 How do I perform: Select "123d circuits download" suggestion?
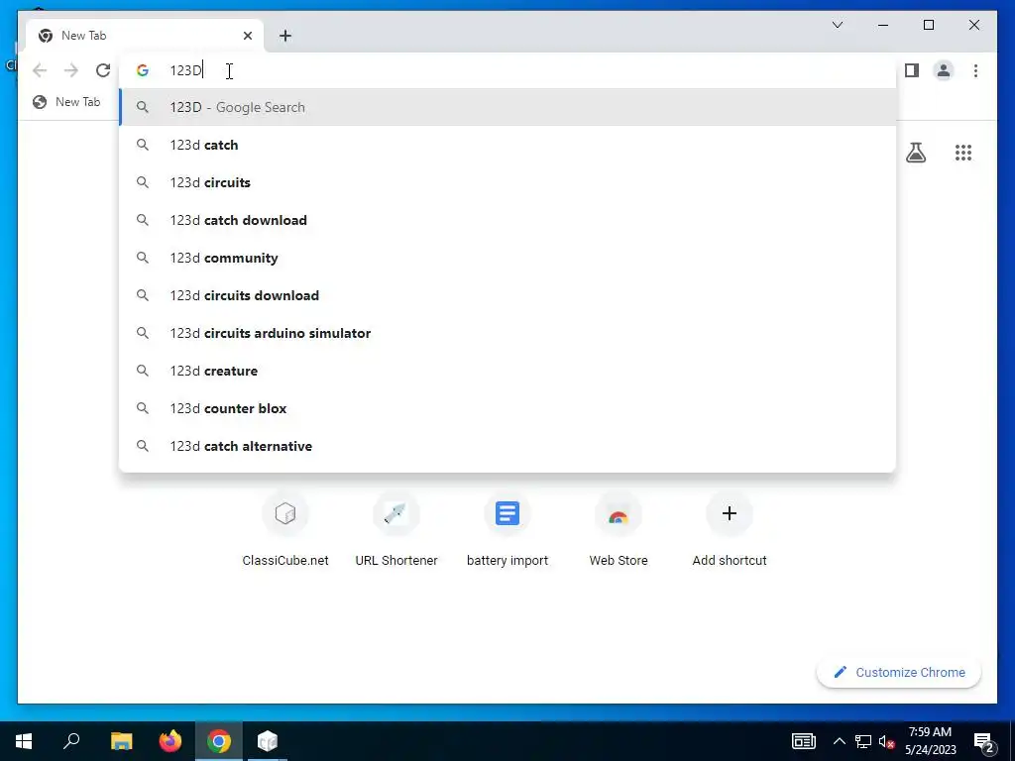point(508,295)
